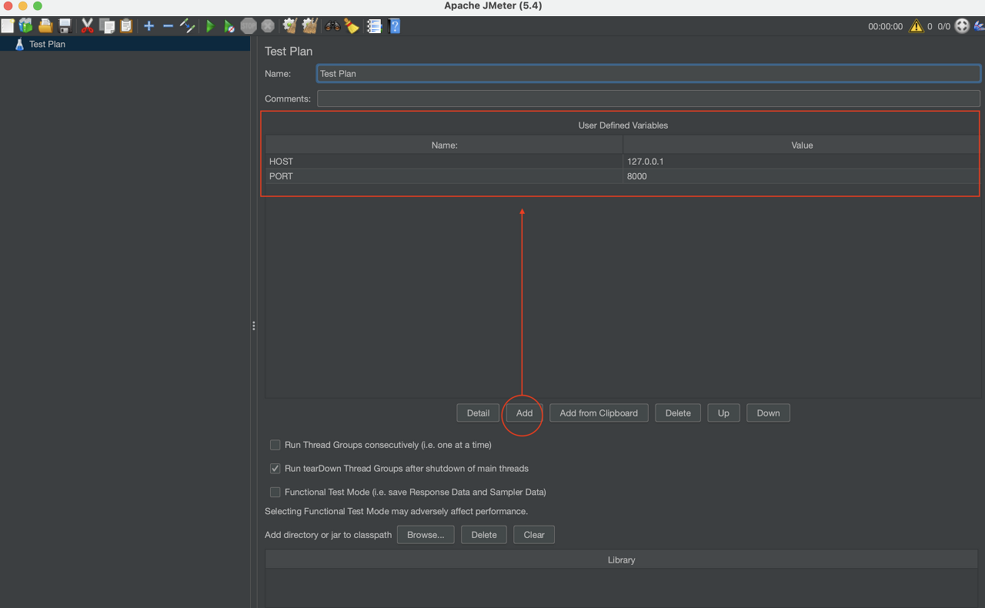Click the Delete button beside Add from Clipboard
Viewport: 985px width, 608px height.
coord(678,413)
